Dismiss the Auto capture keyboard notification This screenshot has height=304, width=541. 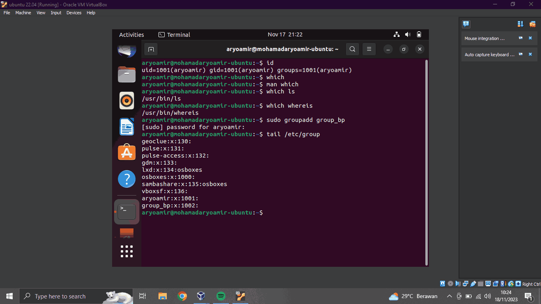point(530,55)
